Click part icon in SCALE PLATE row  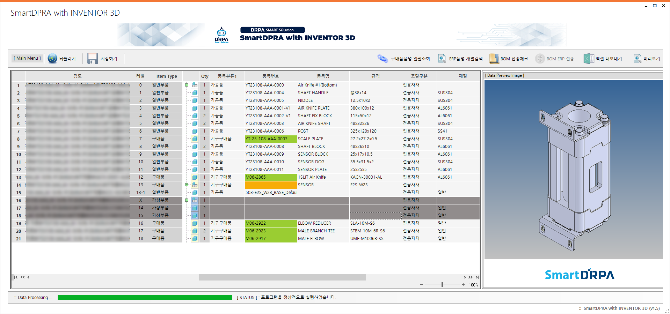[x=195, y=139]
